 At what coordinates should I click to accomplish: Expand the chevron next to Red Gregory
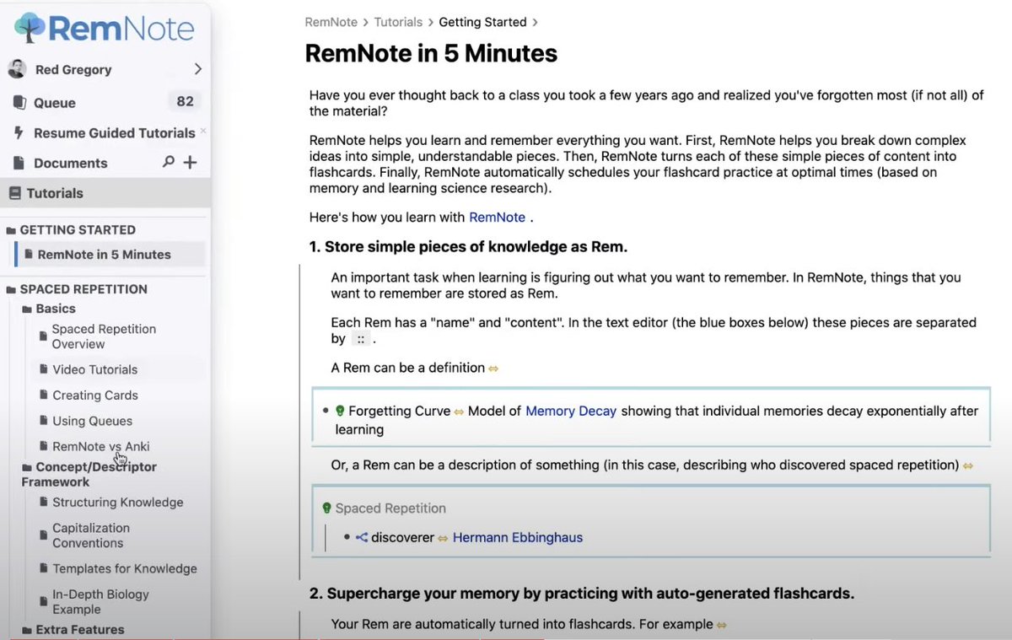(198, 69)
